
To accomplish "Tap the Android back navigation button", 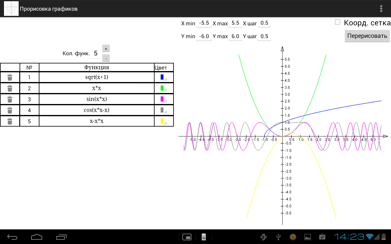I will pos(13,237).
